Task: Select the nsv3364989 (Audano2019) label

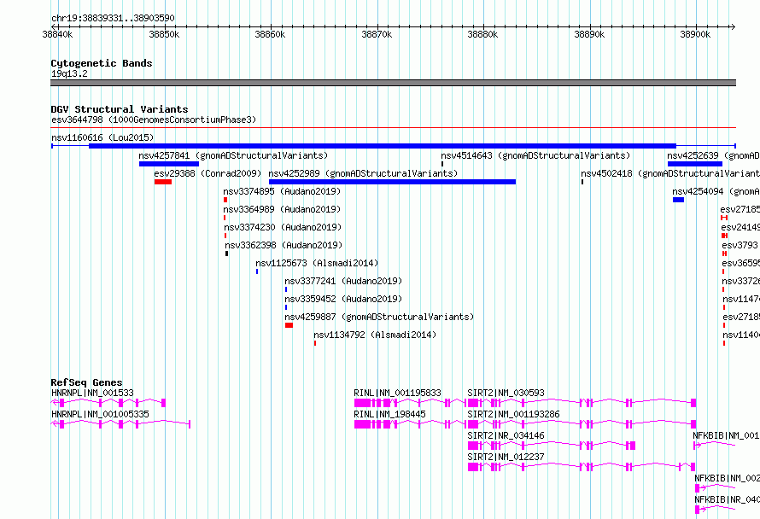Action: [282, 209]
